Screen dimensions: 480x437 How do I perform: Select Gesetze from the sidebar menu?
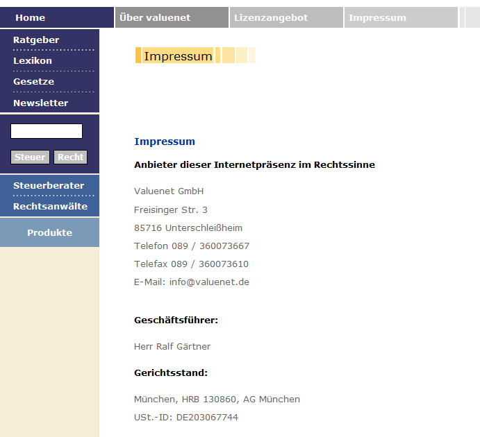click(33, 81)
